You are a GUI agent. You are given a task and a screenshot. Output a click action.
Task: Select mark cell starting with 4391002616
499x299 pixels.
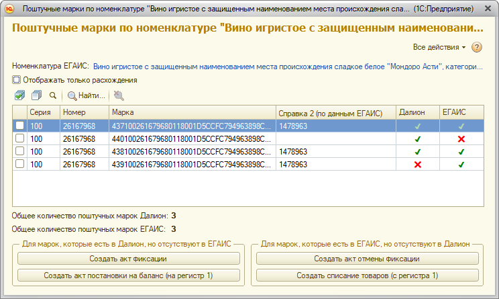(x=192, y=165)
